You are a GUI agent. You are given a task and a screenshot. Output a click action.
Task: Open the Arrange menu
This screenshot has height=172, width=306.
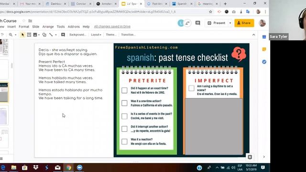pyautogui.click(x=48, y=27)
